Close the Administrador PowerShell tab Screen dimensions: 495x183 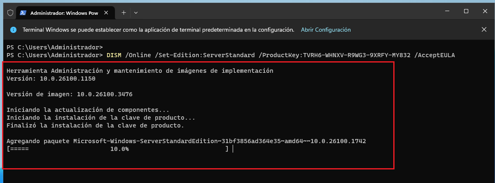[x=107, y=13]
